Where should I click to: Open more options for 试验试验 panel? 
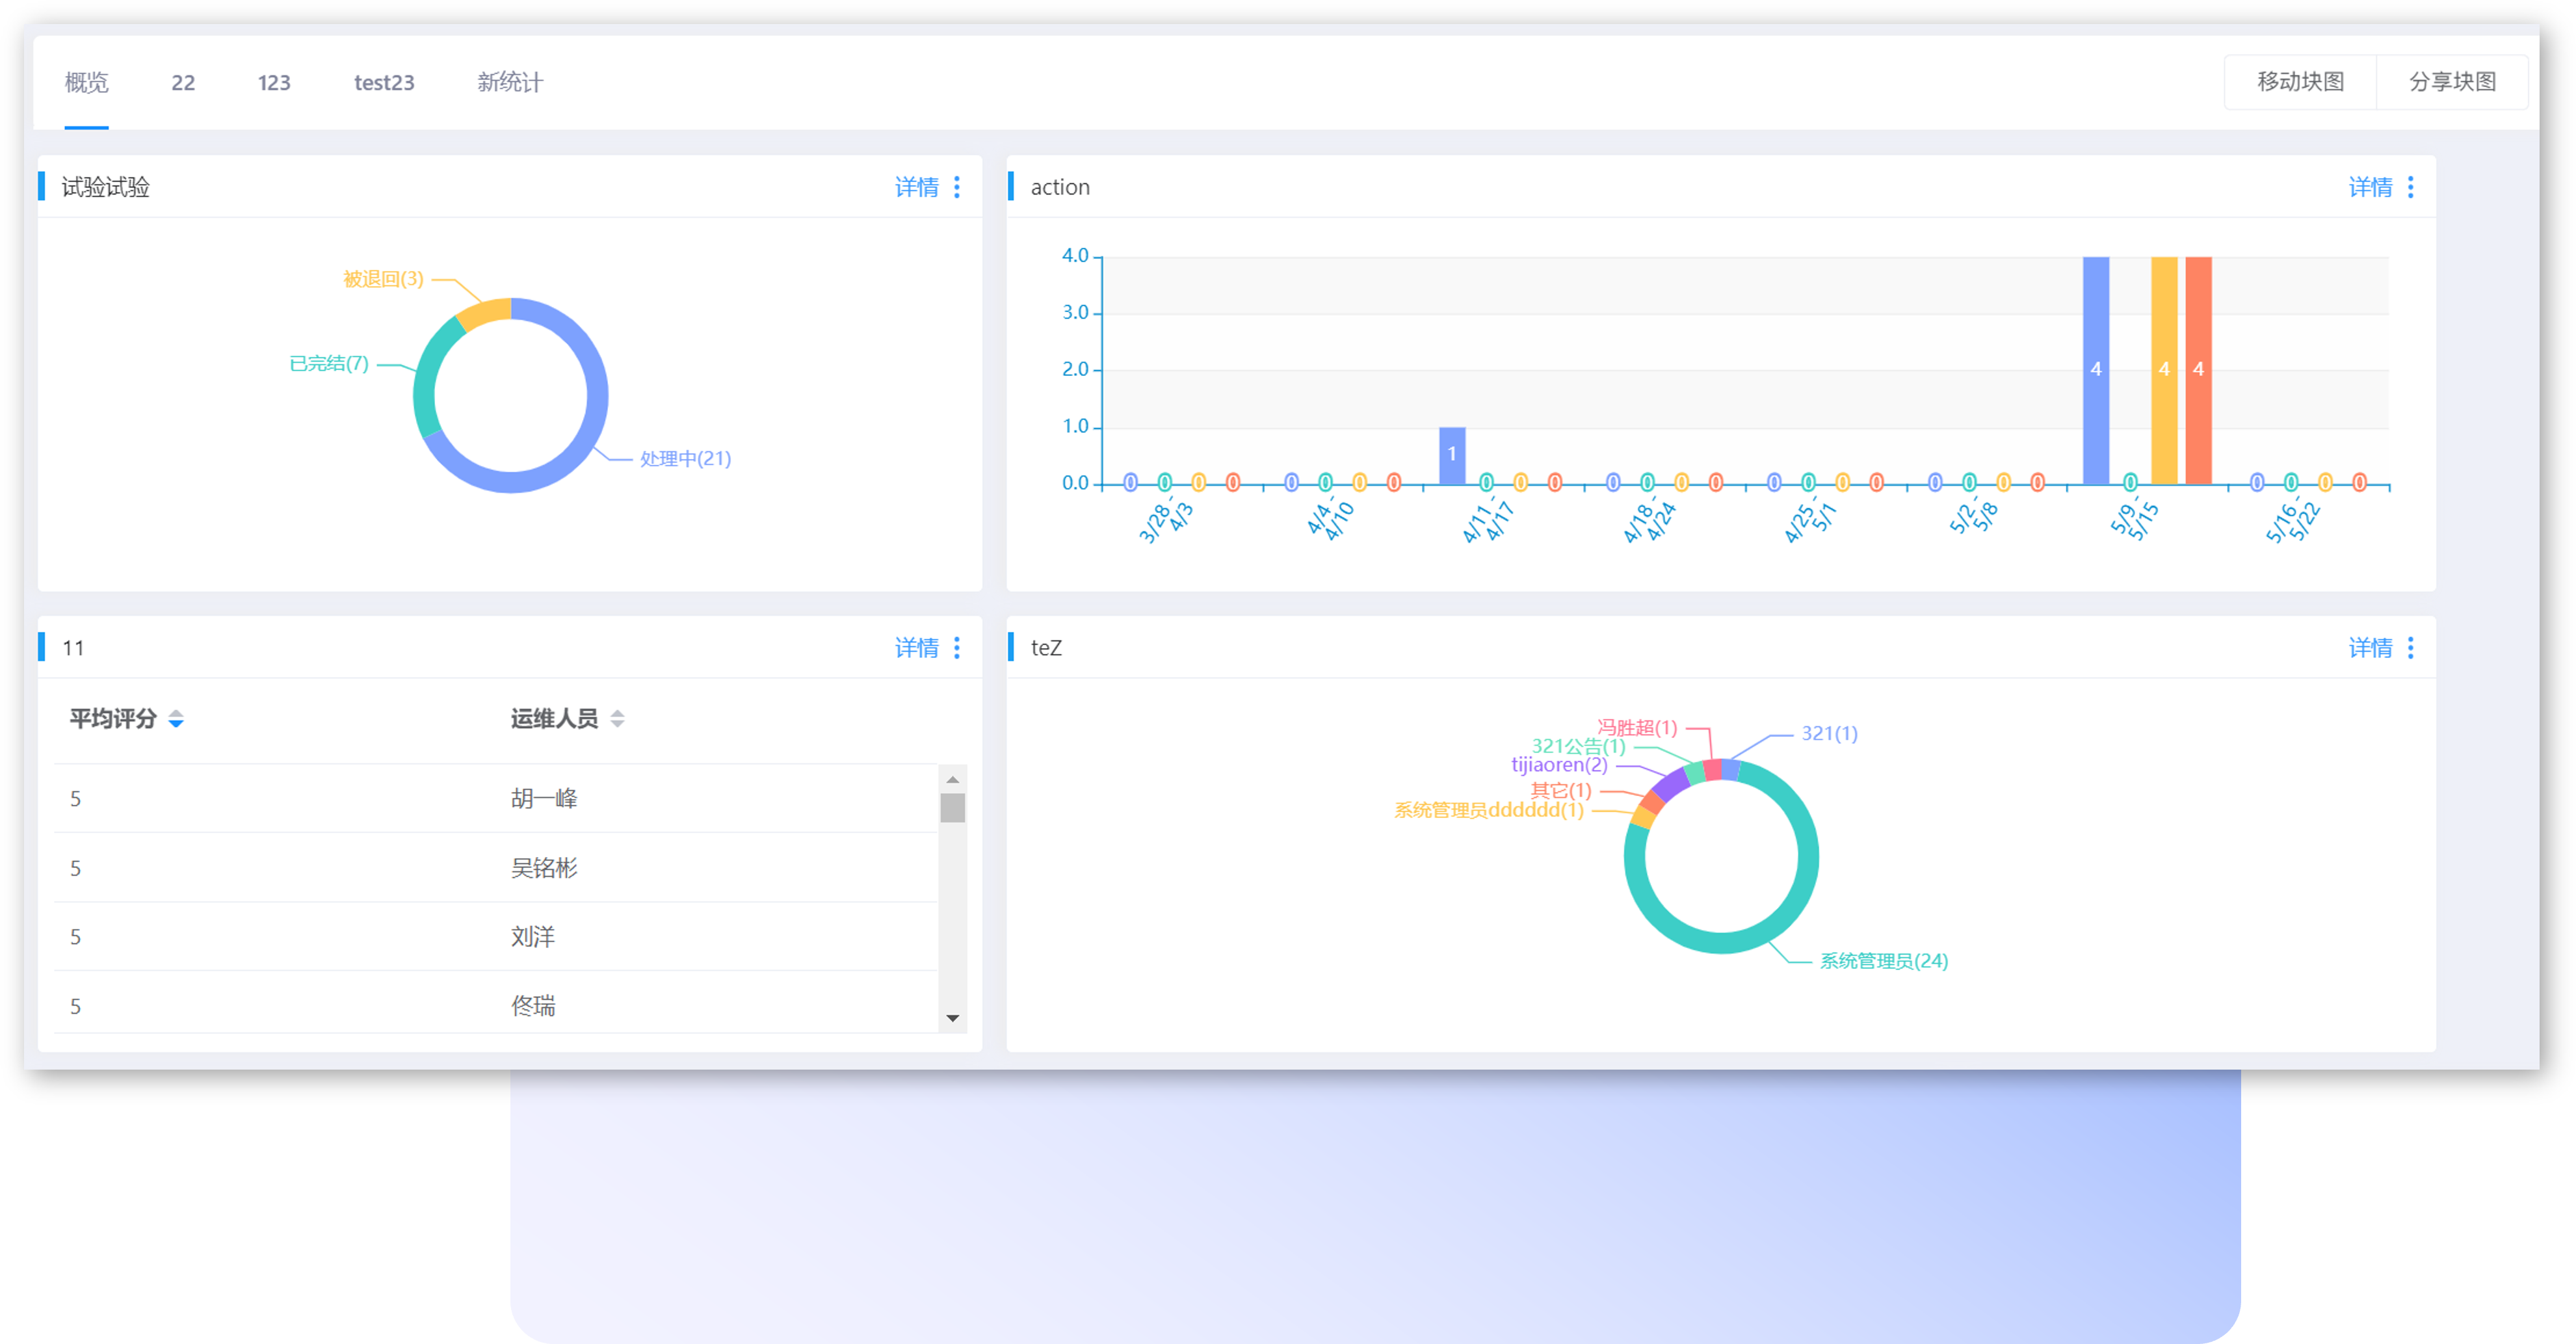(x=957, y=187)
